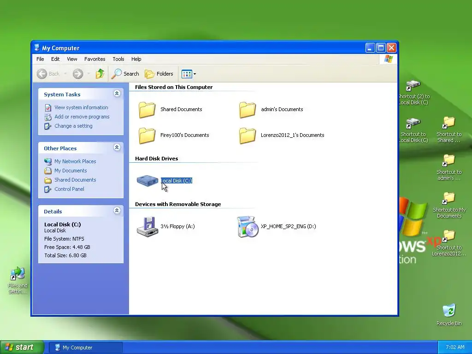
Task: Open My Documents link in Other Places
Action: point(71,171)
